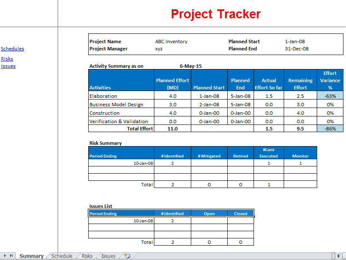
Task: Click the Open column header in Issues List
Action: (x=209, y=213)
